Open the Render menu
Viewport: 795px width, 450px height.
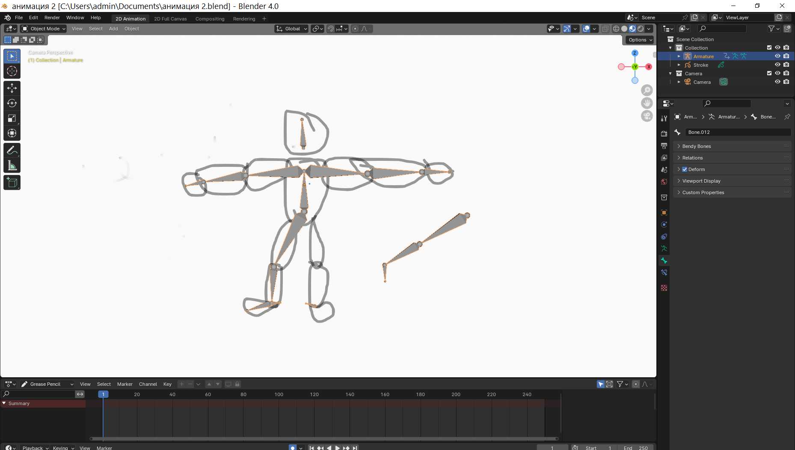coord(52,18)
